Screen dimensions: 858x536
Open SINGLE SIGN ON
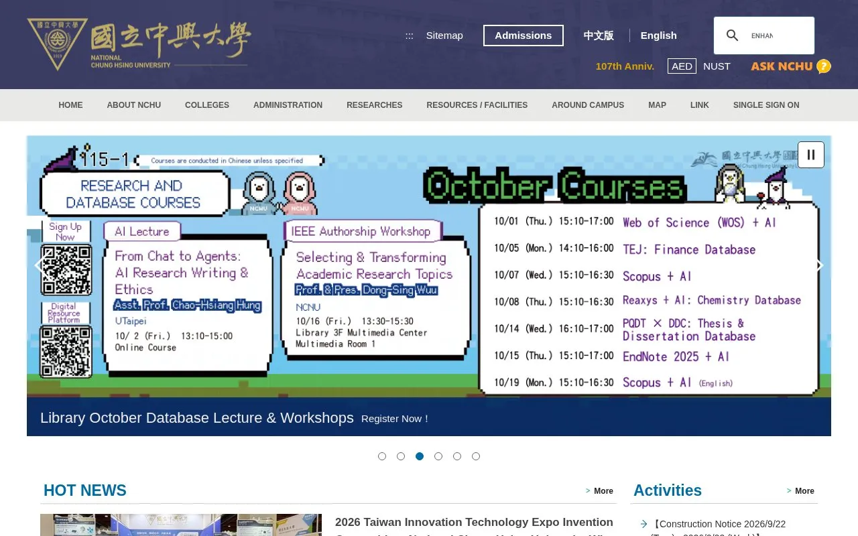[766, 105]
